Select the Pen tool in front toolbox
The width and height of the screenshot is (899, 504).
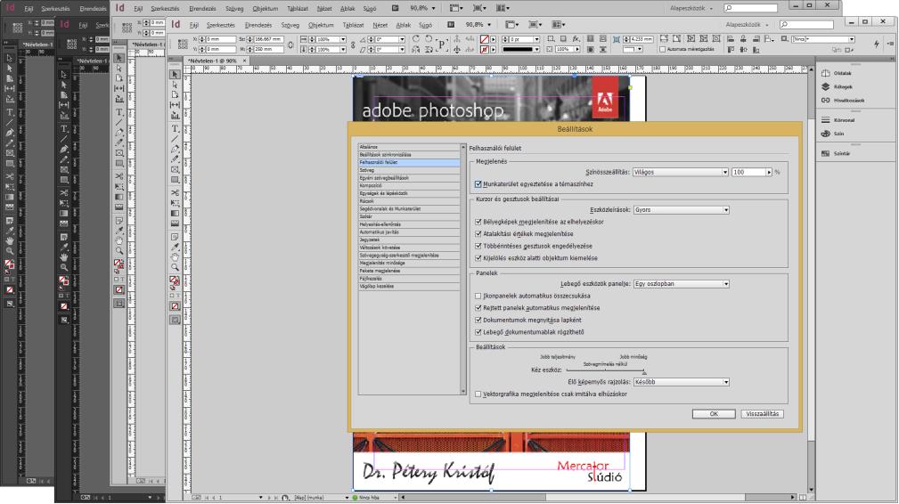pyautogui.click(x=175, y=149)
